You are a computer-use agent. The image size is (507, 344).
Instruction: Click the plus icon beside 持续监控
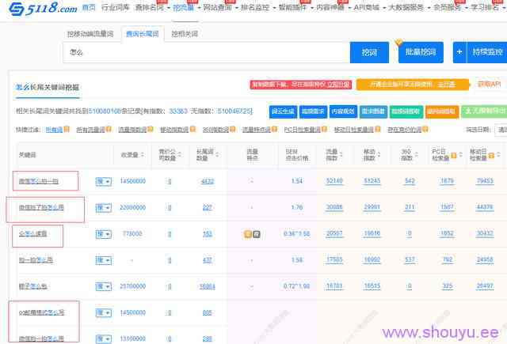tap(459, 52)
